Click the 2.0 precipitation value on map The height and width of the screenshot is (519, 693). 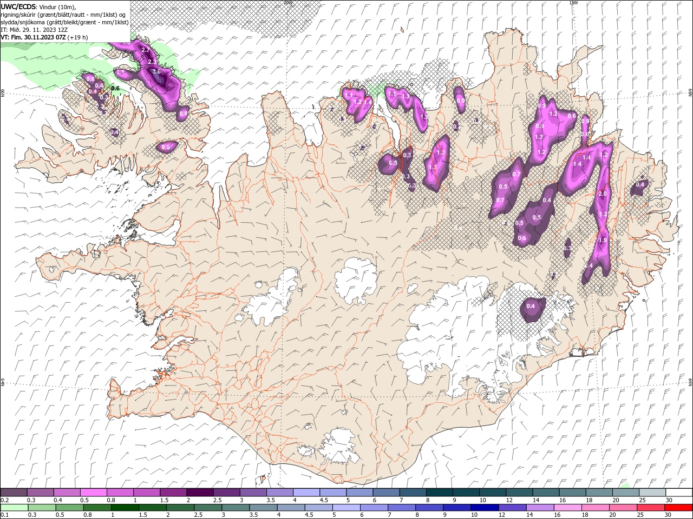pos(604,194)
